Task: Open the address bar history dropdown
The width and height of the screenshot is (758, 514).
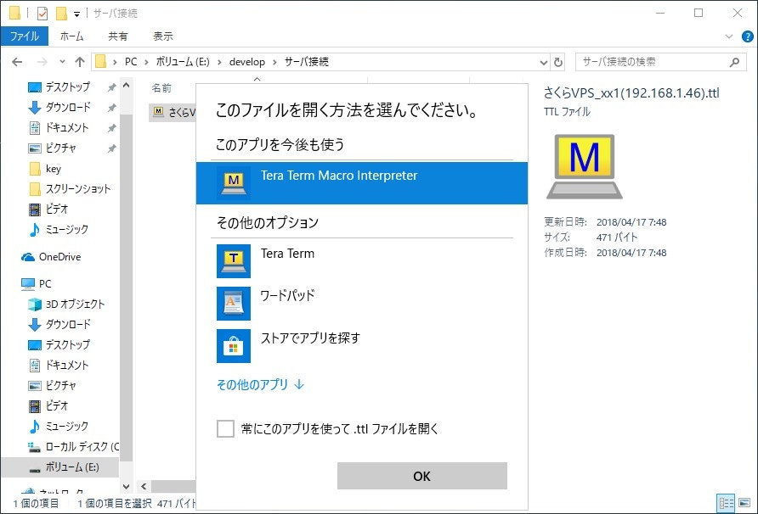Action: (543, 62)
